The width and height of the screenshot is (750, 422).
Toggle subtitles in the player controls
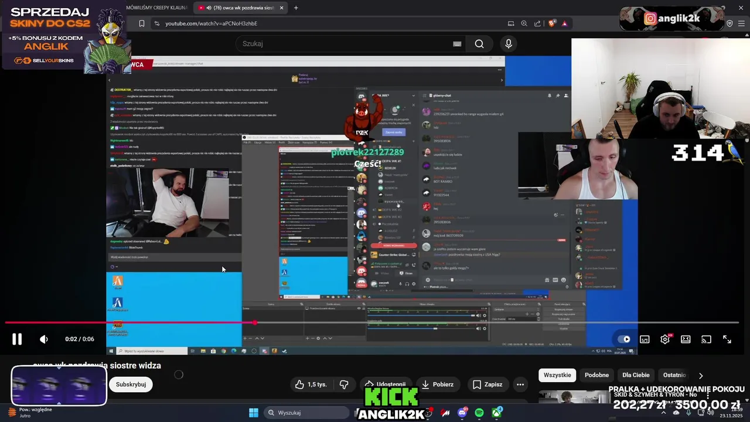pos(645,339)
